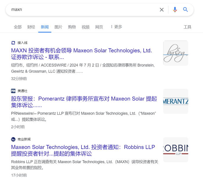Screen dimensions: 203x181
Task: Click in the search field containing maxn
Action: [x=83, y=10]
